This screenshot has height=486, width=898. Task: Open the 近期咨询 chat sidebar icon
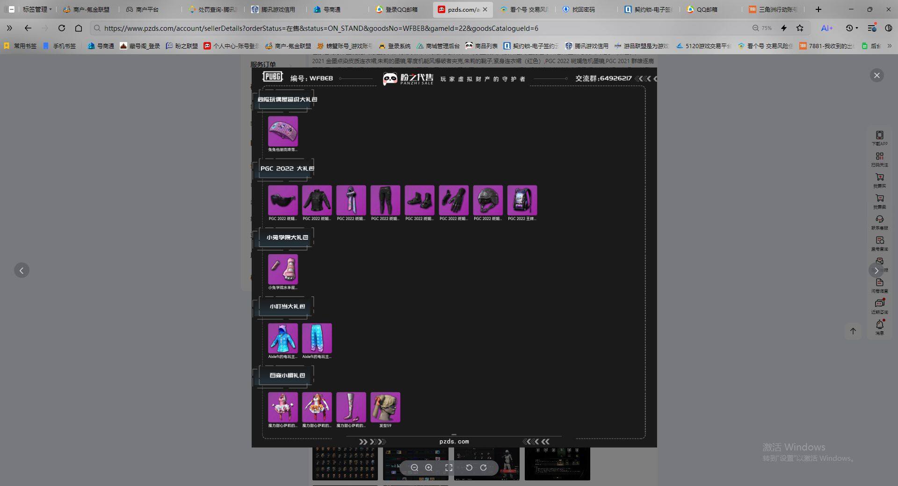click(x=880, y=306)
